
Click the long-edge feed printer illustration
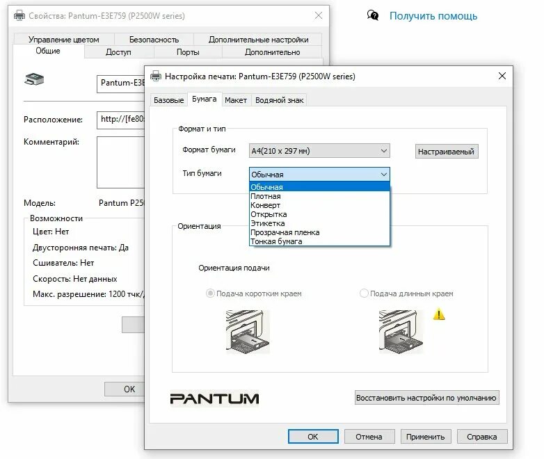[401, 332]
